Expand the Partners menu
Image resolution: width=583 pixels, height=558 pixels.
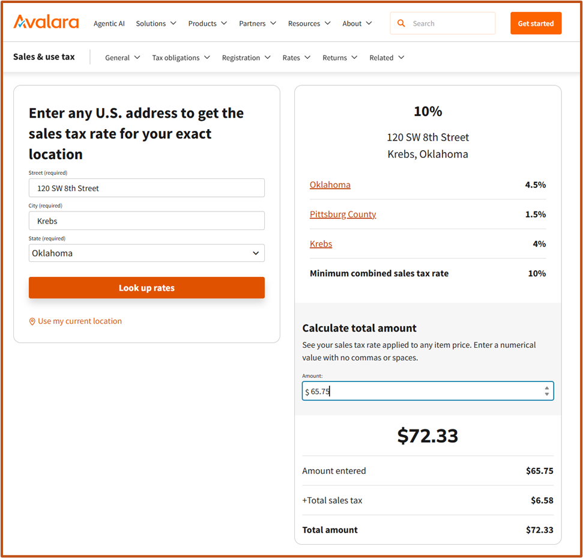tap(258, 23)
